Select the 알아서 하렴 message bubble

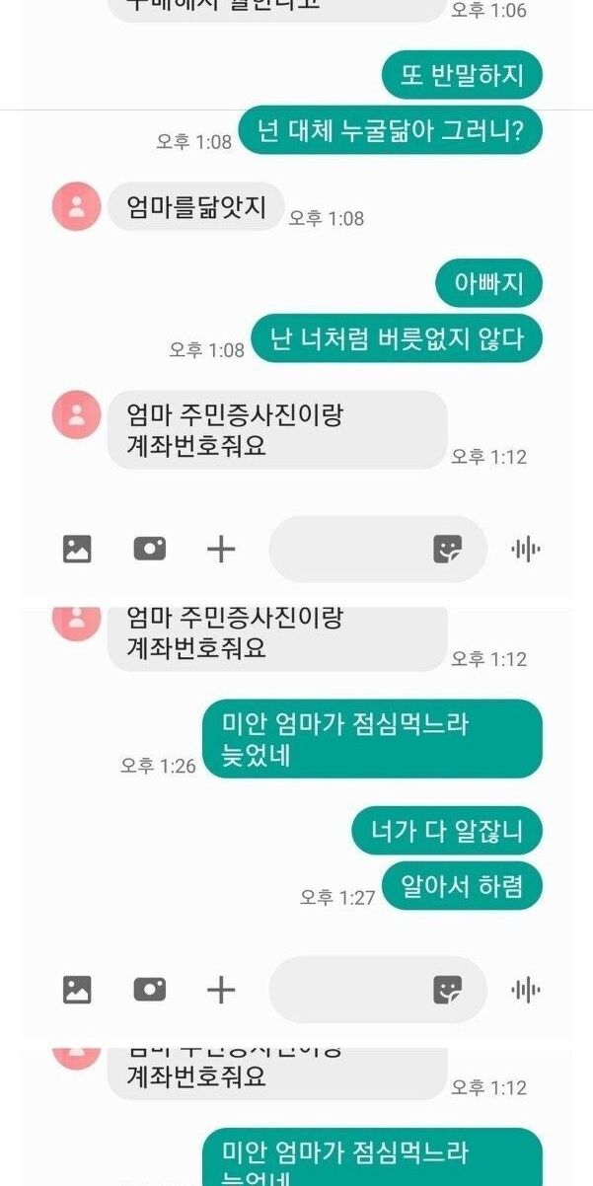tap(463, 886)
